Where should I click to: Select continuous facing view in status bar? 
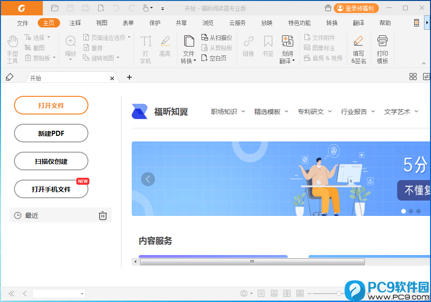pos(300,294)
